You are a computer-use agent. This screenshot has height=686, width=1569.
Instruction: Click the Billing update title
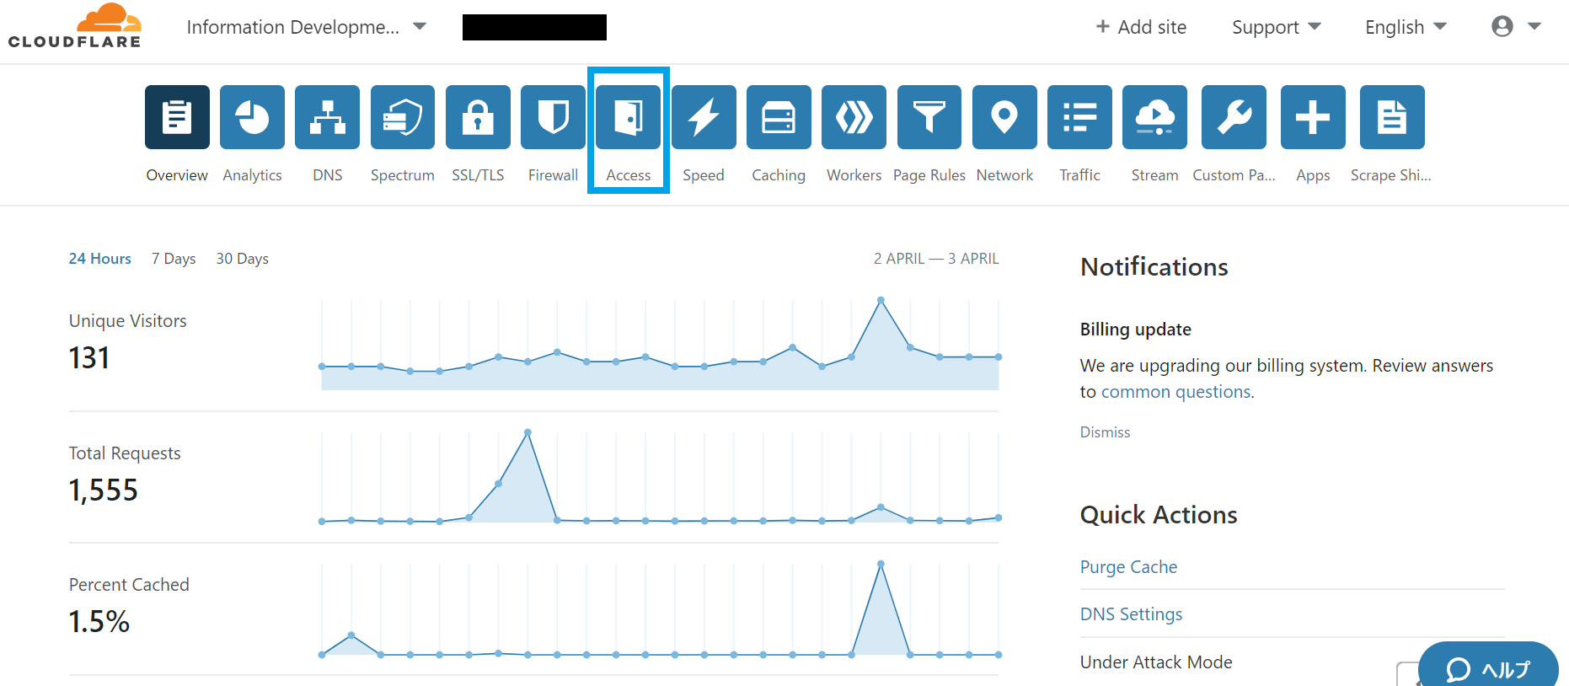click(1136, 330)
